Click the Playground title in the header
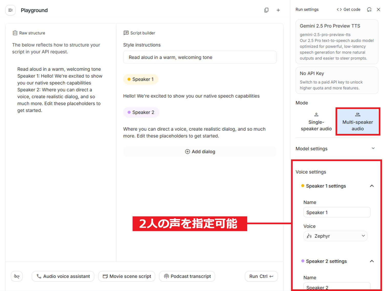Viewport: 384px width, 291px height. point(34,10)
